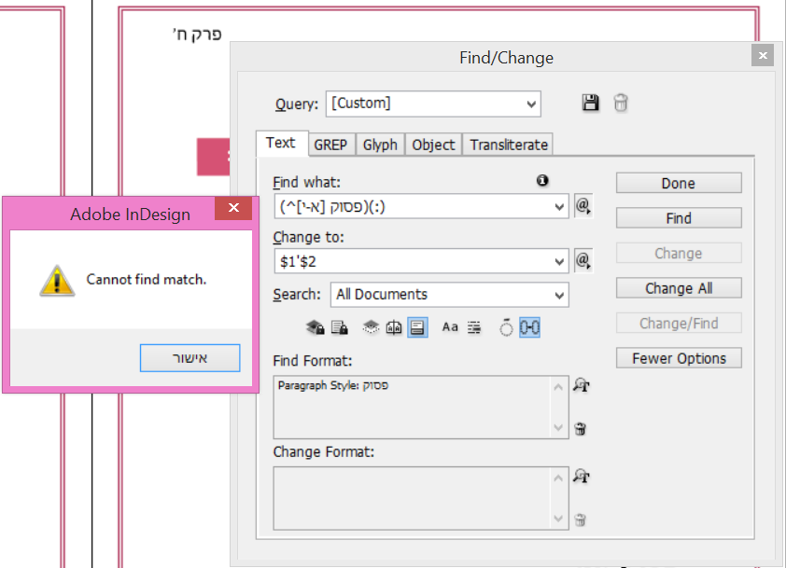
Task: Click the Done button
Action: (679, 183)
